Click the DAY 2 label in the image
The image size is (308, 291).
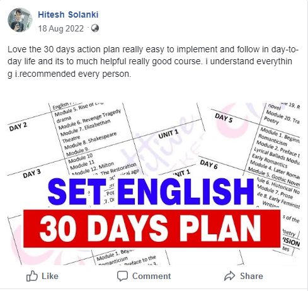18,127
